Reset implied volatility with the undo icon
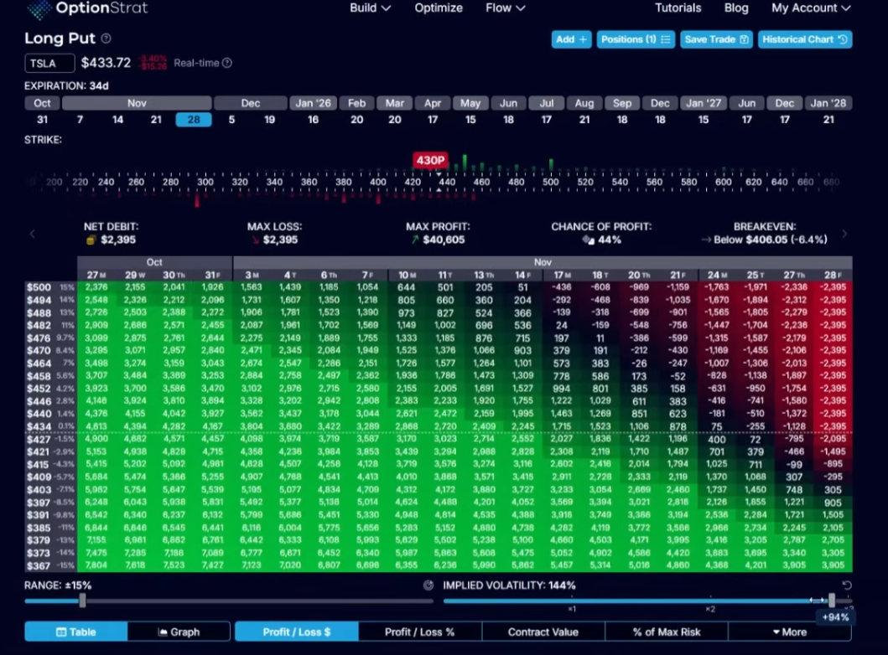The height and width of the screenshot is (655, 888). click(x=846, y=585)
